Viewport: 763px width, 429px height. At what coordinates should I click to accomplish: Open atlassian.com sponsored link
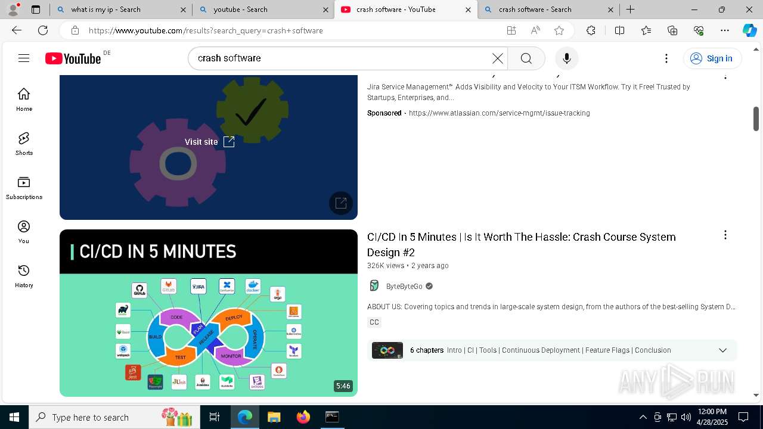500,113
